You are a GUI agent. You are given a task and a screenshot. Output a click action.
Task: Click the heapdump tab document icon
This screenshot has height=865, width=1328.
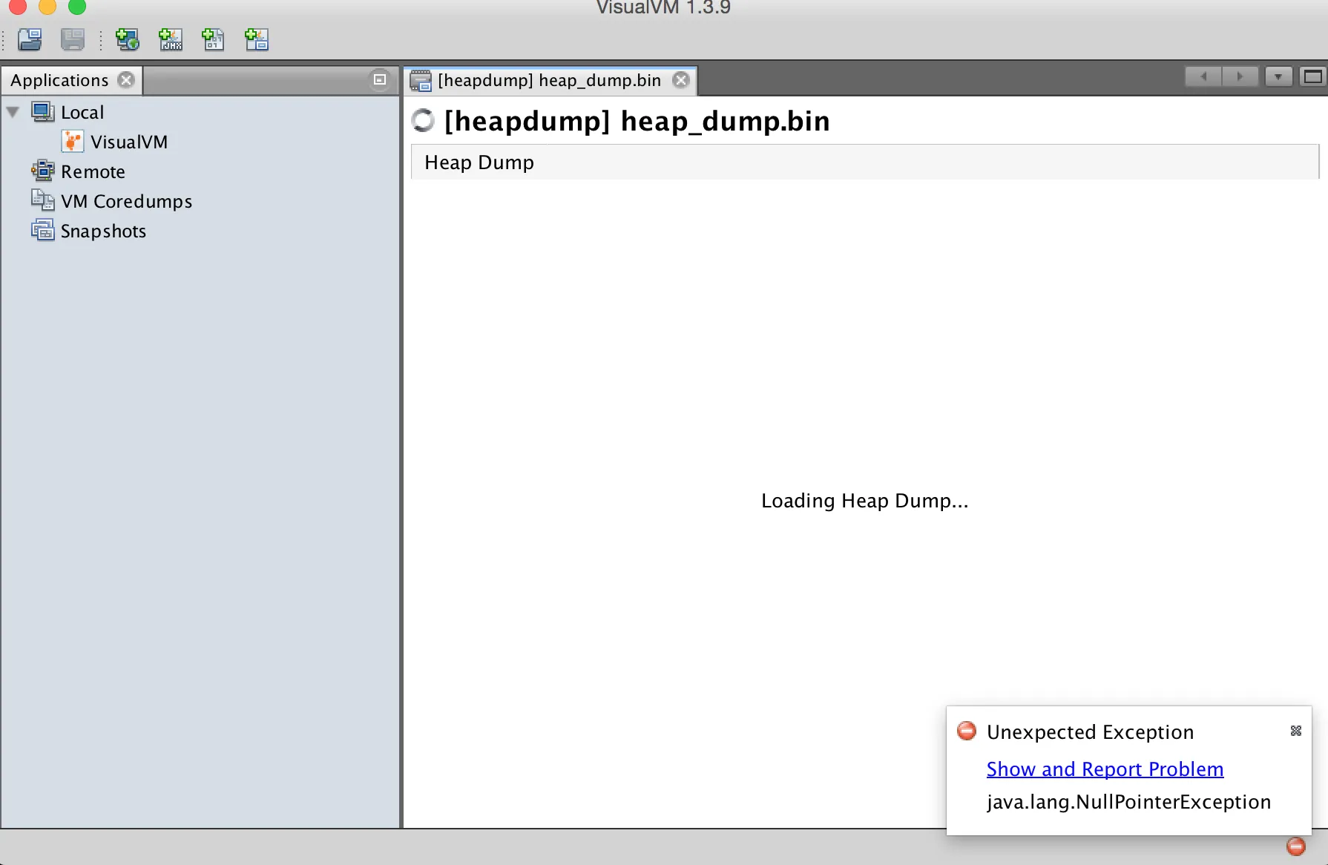[421, 80]
